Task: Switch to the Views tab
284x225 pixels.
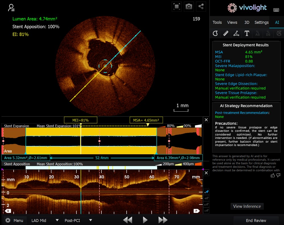Action: tap(232, 22)
